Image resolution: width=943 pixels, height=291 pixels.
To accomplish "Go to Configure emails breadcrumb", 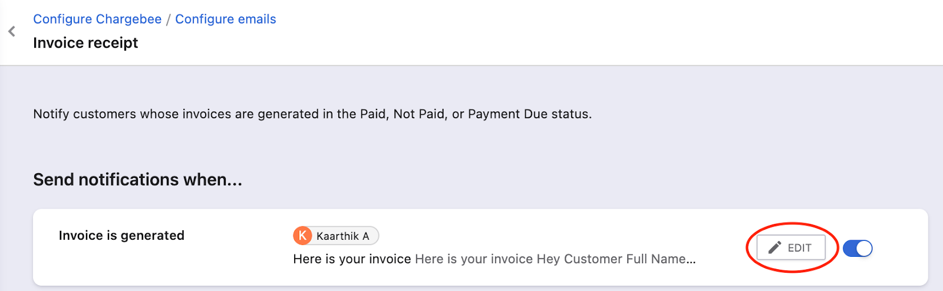I will pyautogui.click(x=226, y=19).
